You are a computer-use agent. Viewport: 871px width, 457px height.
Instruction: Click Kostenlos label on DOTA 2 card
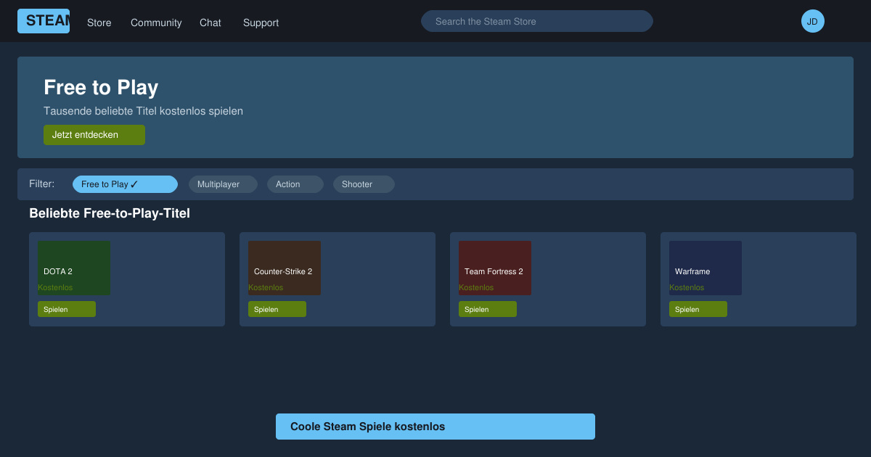pyautogui.click(x=55, y=288)
